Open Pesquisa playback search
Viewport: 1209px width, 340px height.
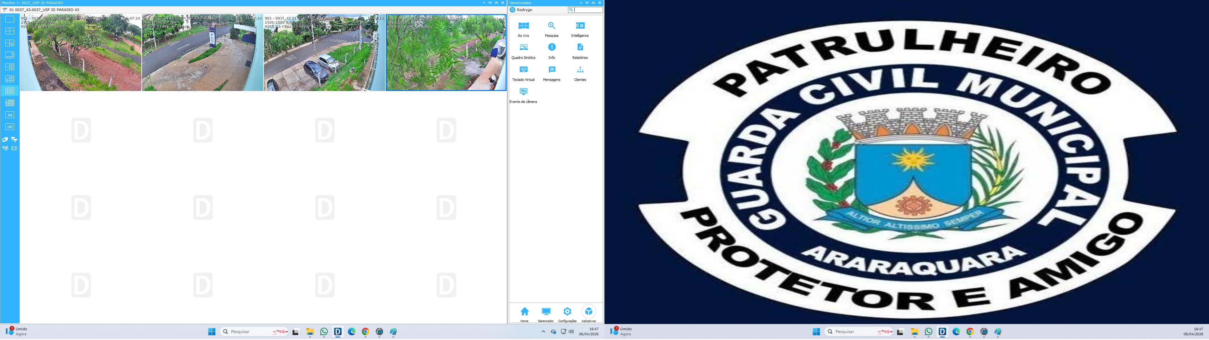552,29
